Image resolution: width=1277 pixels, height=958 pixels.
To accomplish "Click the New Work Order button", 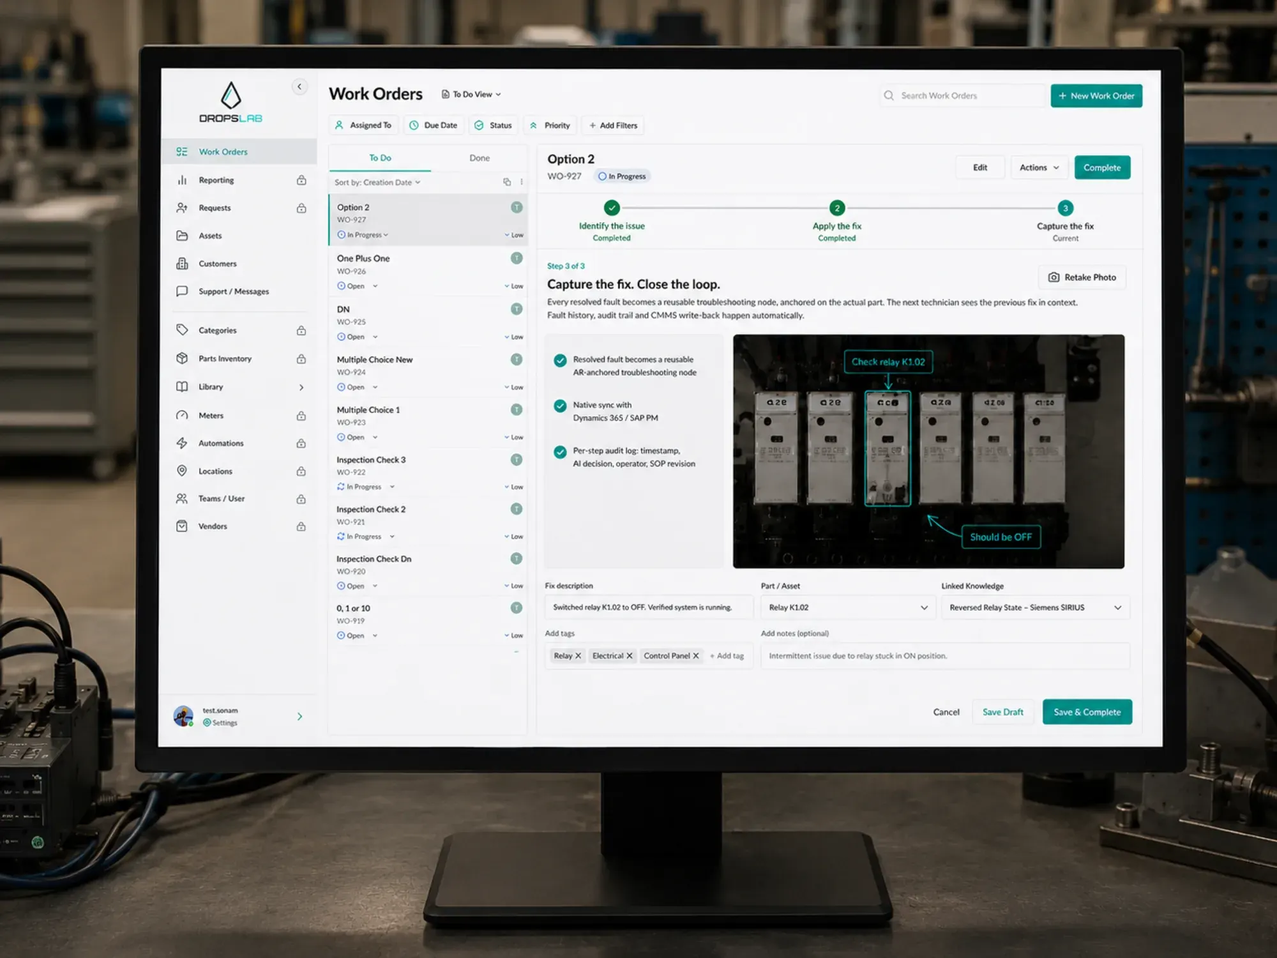I will [1096, 96].
